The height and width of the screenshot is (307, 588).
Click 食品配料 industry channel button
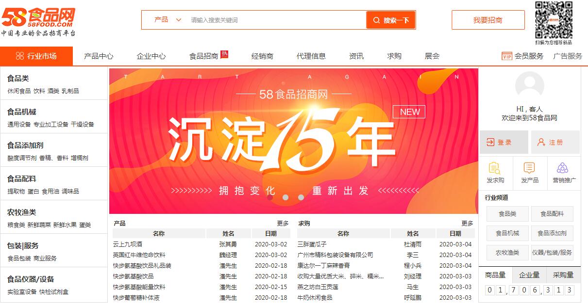[x=552, y=214]
